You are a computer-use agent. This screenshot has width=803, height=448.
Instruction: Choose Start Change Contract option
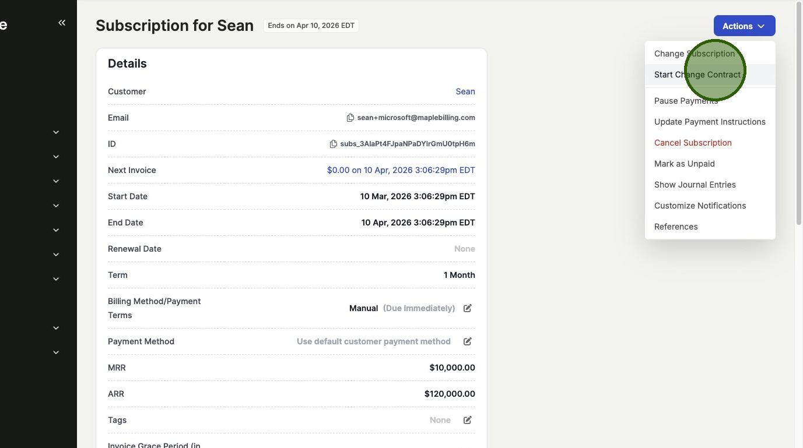697,75
